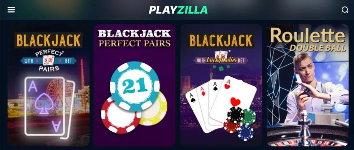Viewport: 354px width, 150px height.
Task: Click the Roulette Double Ball title text
Action: point(308,40)
